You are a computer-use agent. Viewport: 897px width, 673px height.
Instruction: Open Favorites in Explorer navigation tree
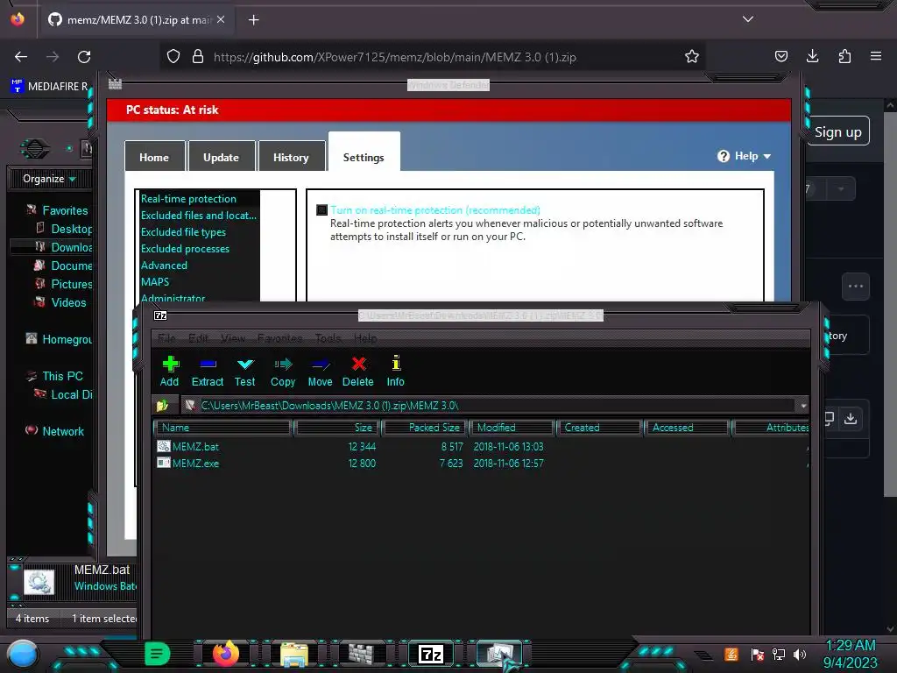(65, 210)
